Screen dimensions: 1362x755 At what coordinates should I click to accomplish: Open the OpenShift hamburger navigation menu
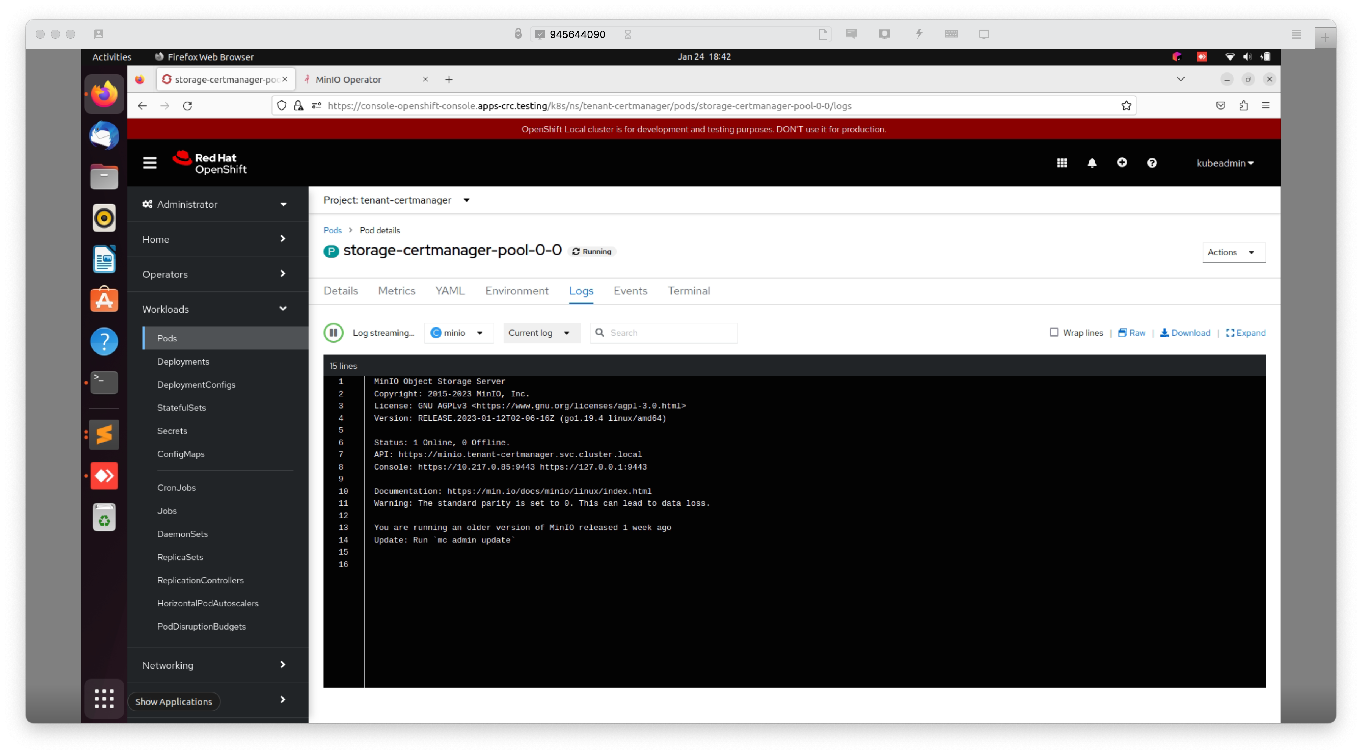coord(150,163)
